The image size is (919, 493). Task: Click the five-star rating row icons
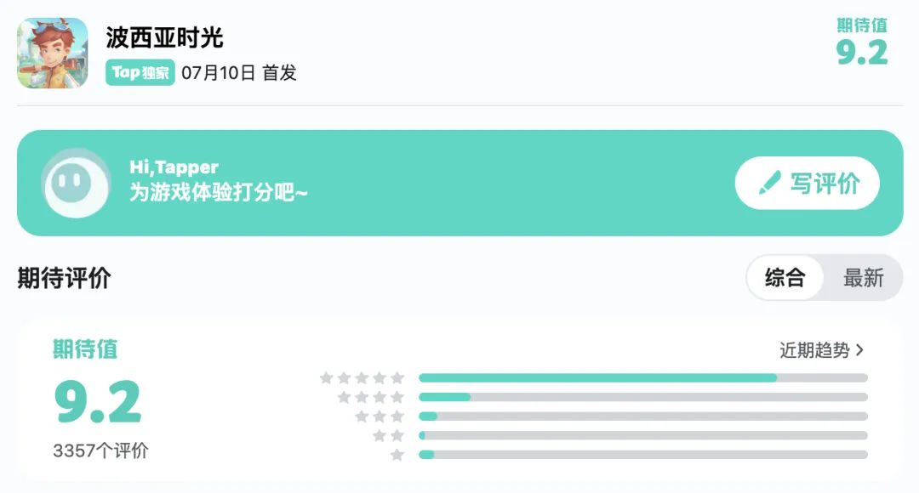pos(362,378)
